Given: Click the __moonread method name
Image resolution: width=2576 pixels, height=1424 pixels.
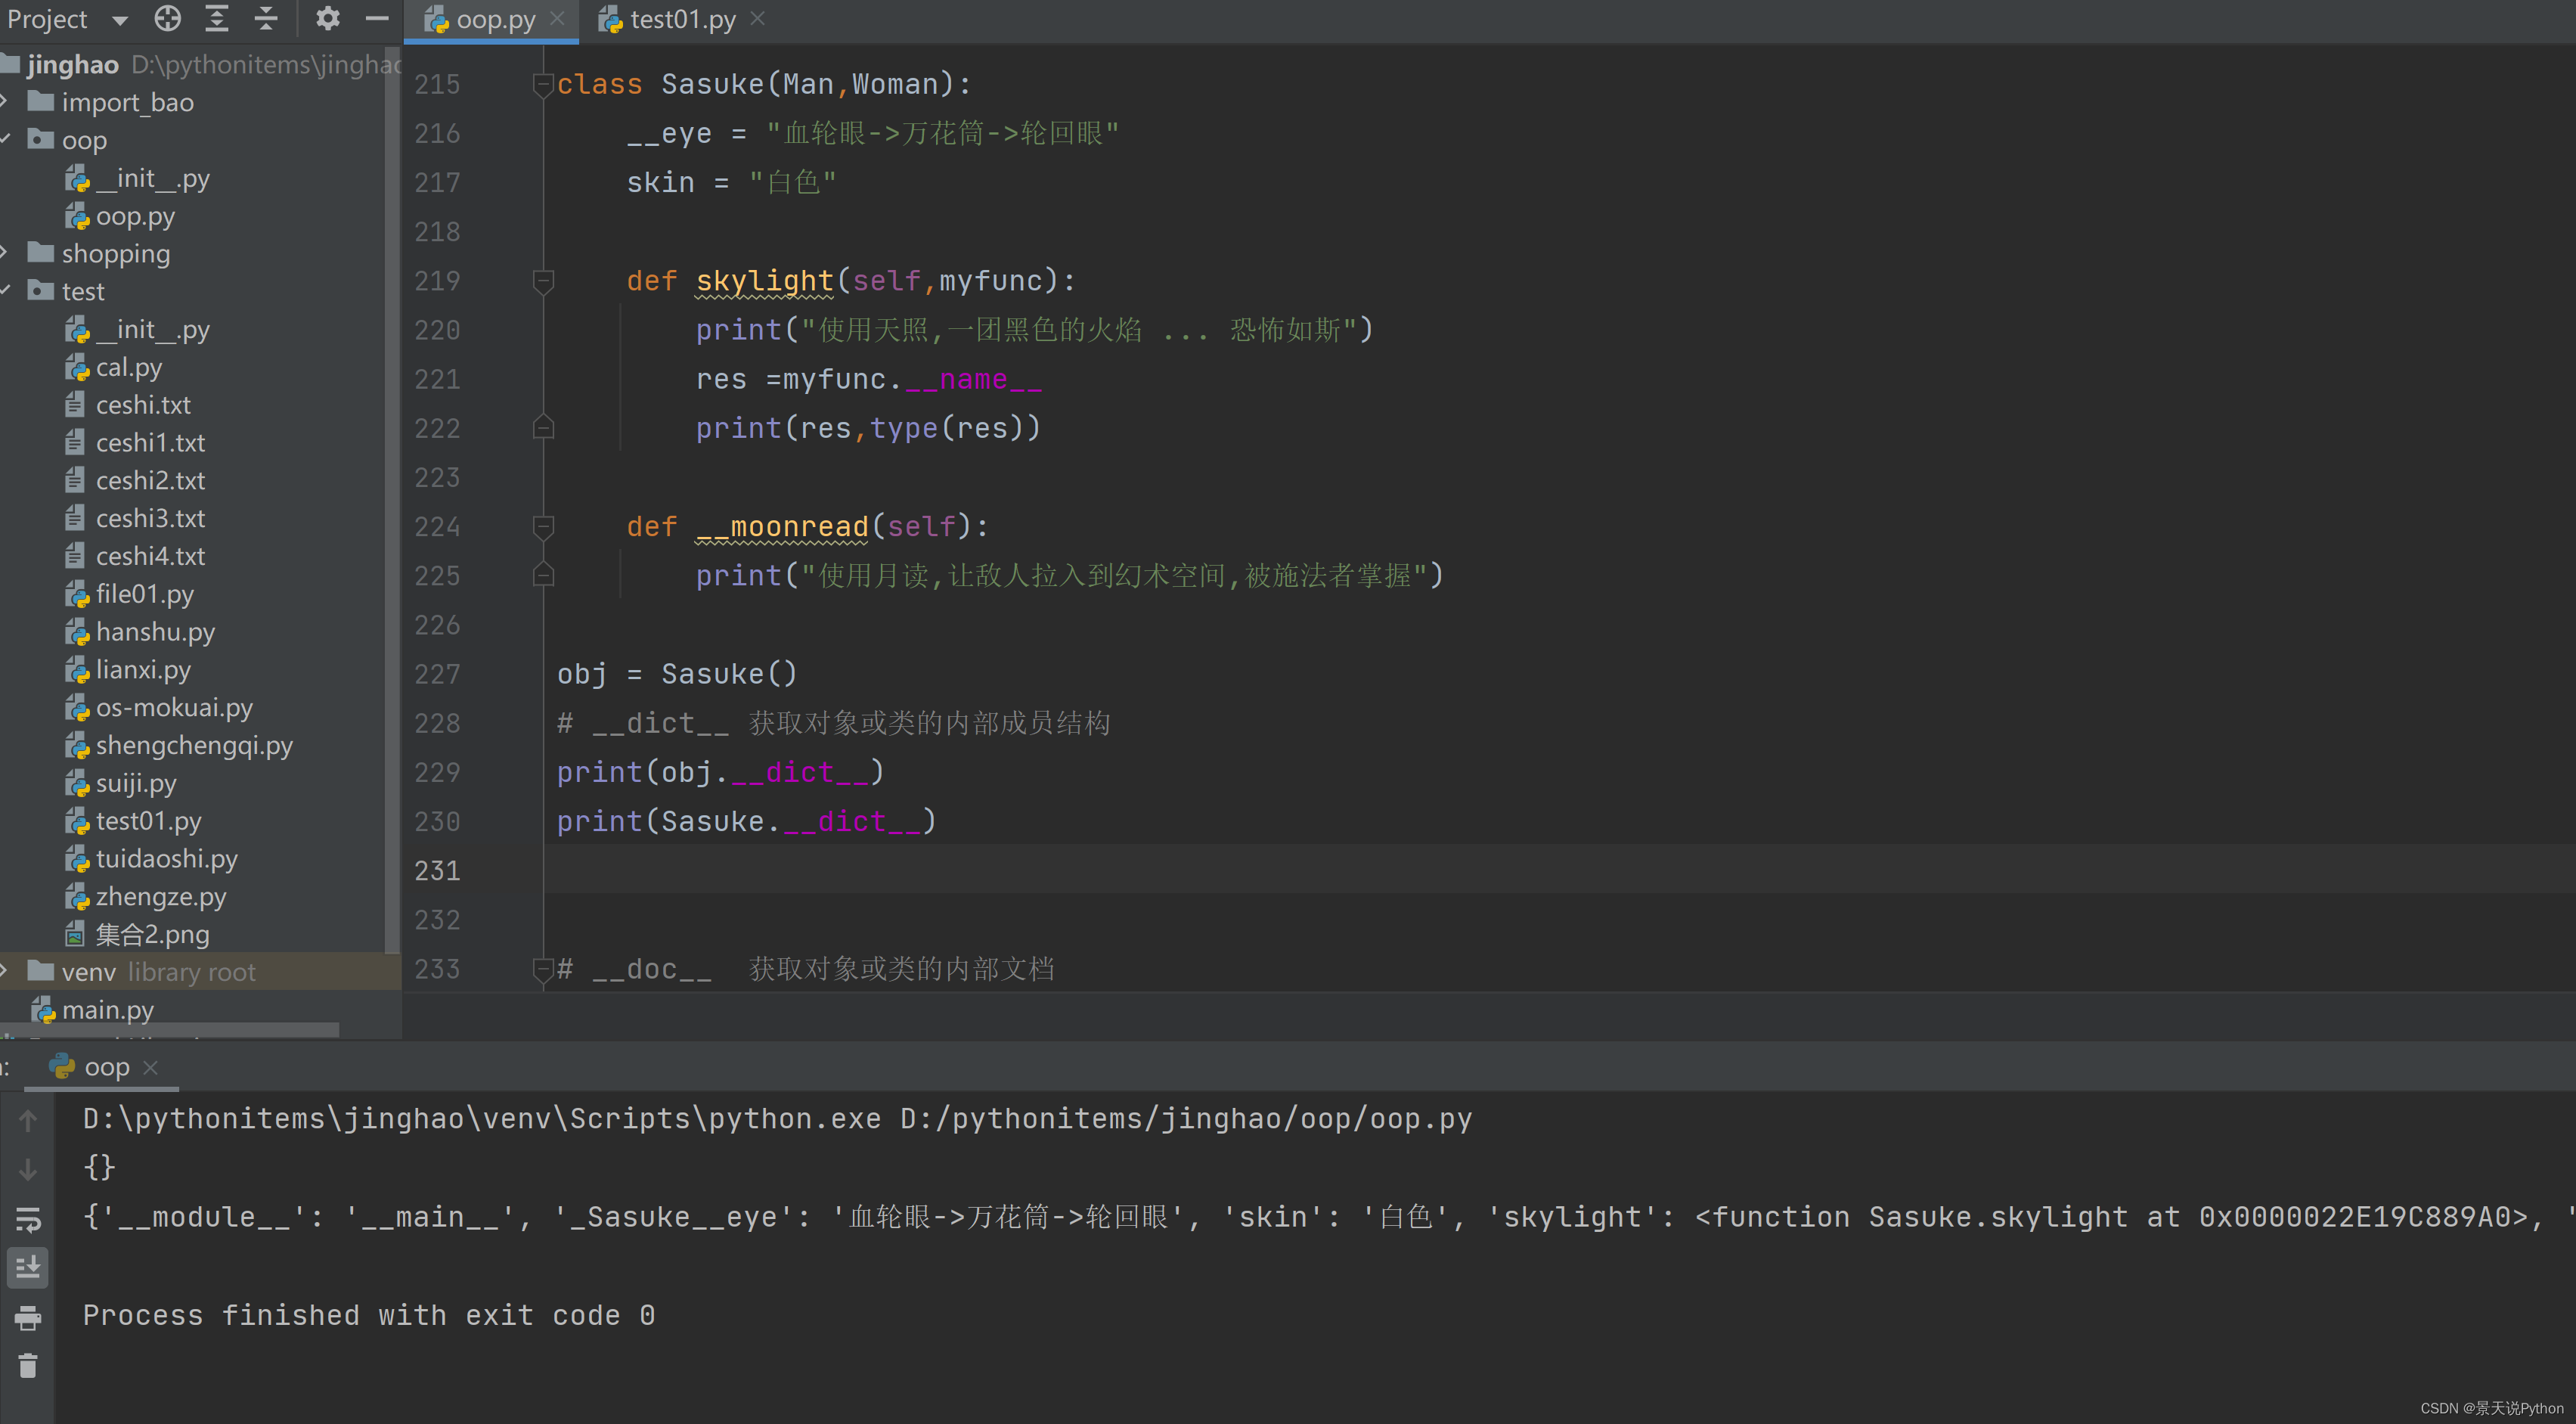Looking at the screenshot, I should coord(782,527).
